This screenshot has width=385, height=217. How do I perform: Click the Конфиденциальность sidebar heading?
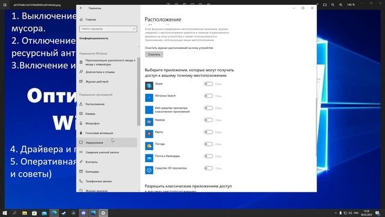click(94, 39)
